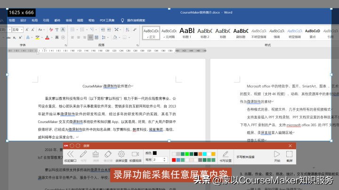
Task: Align paragraph text left
Action: (x=73, y=38)
